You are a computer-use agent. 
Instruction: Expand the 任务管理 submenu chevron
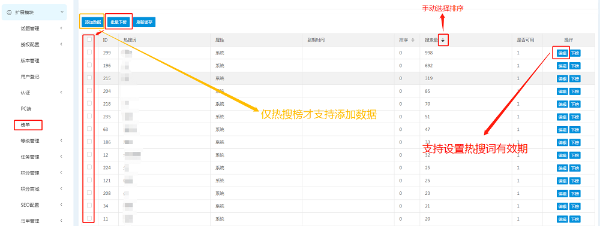tap(61, 157)
